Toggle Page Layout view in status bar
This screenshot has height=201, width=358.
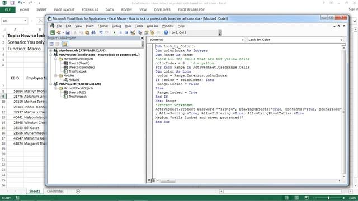click(296, 198)
